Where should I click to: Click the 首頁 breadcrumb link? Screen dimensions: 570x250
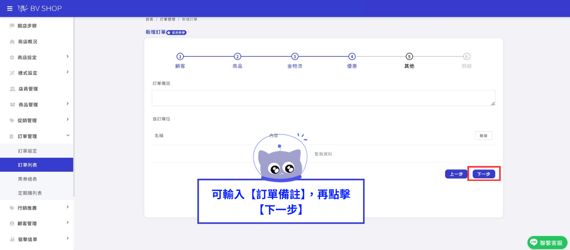tap(149, 20)
